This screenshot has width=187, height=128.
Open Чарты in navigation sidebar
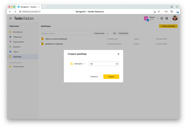(x=16, y=52)
